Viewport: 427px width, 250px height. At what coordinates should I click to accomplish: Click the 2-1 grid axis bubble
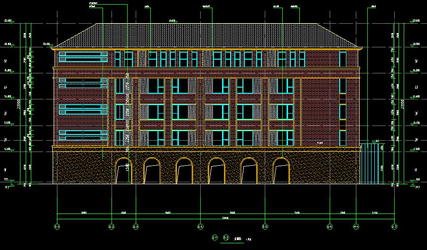click(57, 227)
